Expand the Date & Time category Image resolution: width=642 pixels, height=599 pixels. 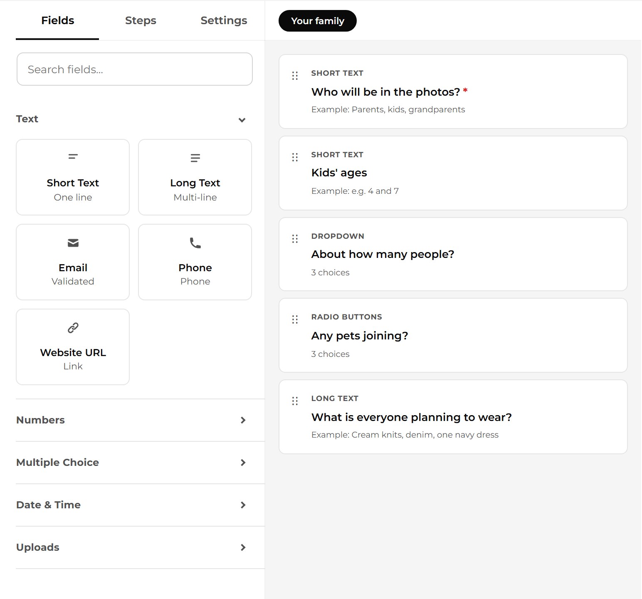[x=243, y=505]
